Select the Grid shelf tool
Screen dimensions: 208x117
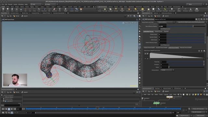[x=21, y=9]
